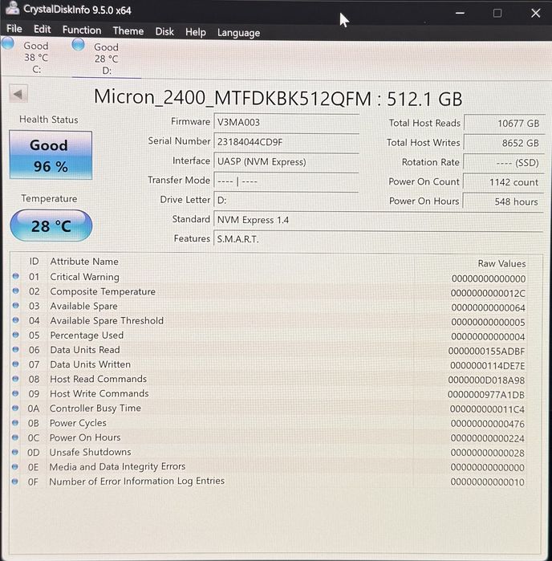Select raw value 0000000114DE7E
This screenshot has width=552, height=561.
click(x=488, y=366)
